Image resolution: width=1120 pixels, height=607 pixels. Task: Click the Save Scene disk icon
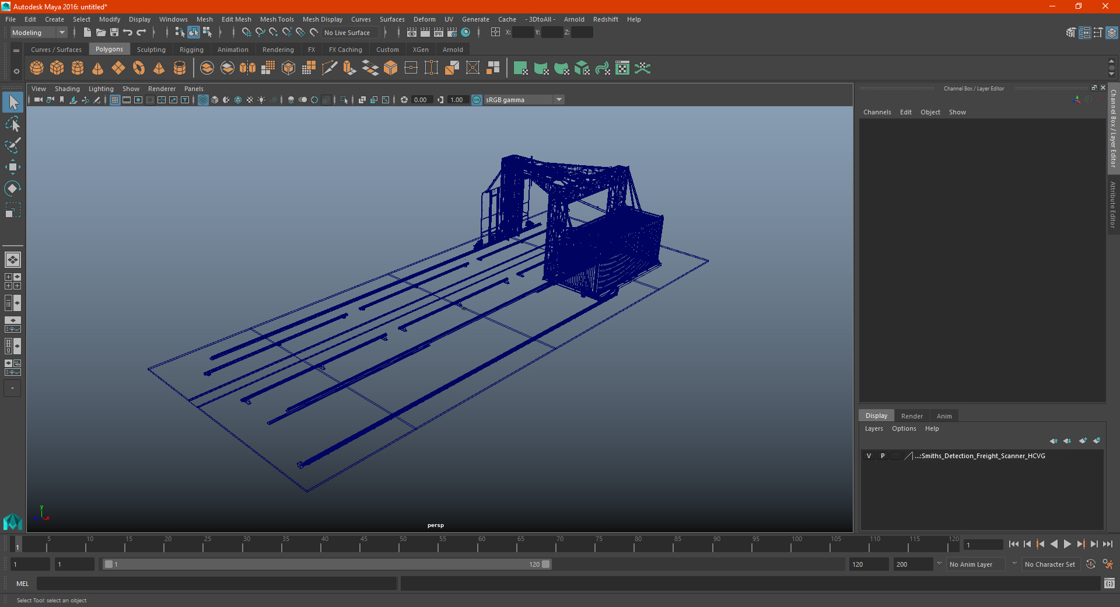pos(114,33)
